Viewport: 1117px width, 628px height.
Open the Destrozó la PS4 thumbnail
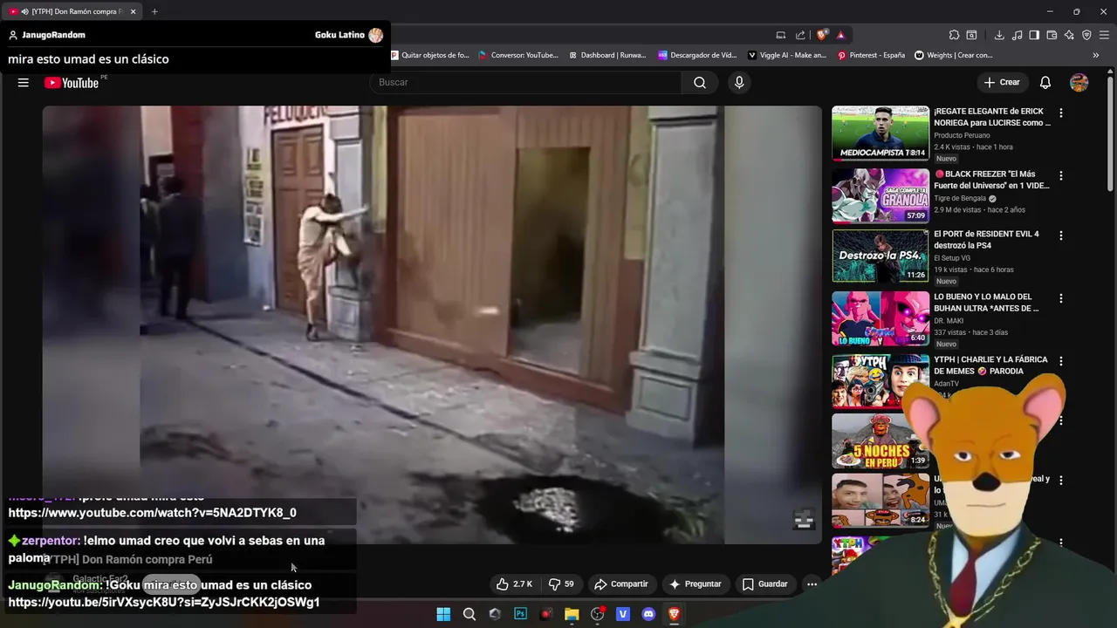coord(881,256)
